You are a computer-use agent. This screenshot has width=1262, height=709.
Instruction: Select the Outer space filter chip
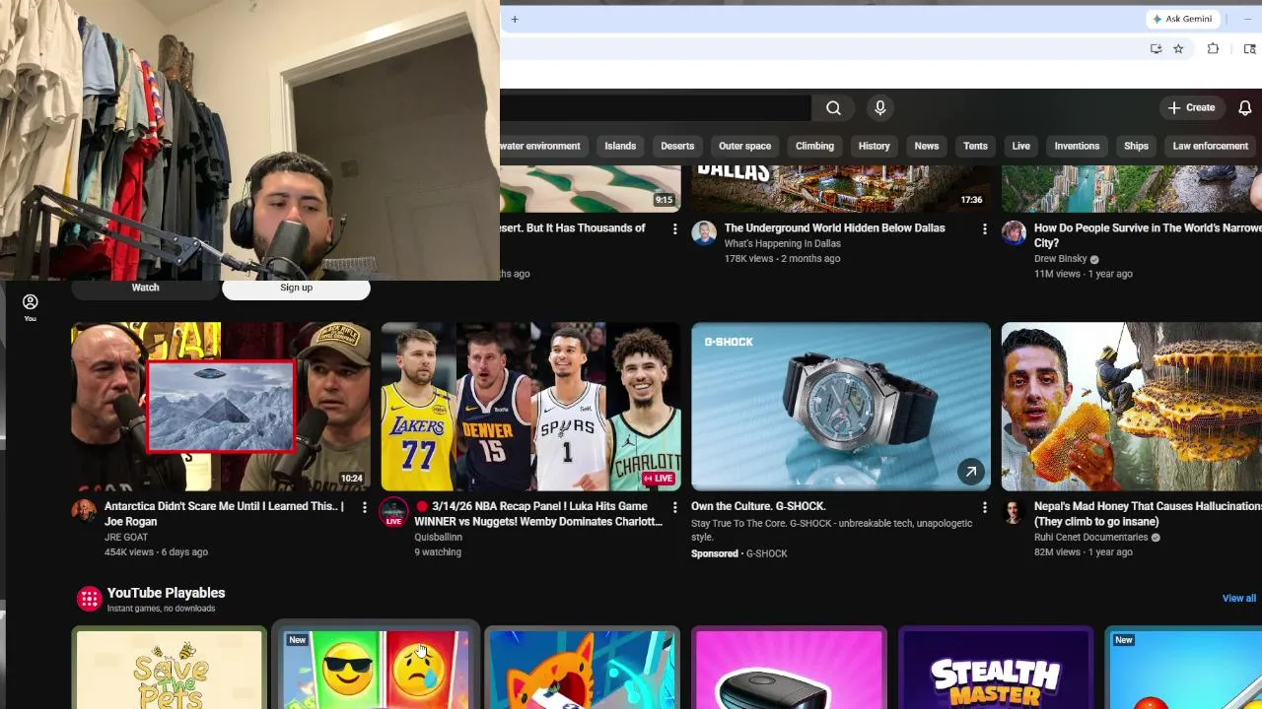744,146
